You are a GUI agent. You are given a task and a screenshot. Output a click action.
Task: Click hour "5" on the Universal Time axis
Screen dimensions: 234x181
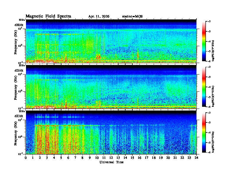click(x=61, y=158)
